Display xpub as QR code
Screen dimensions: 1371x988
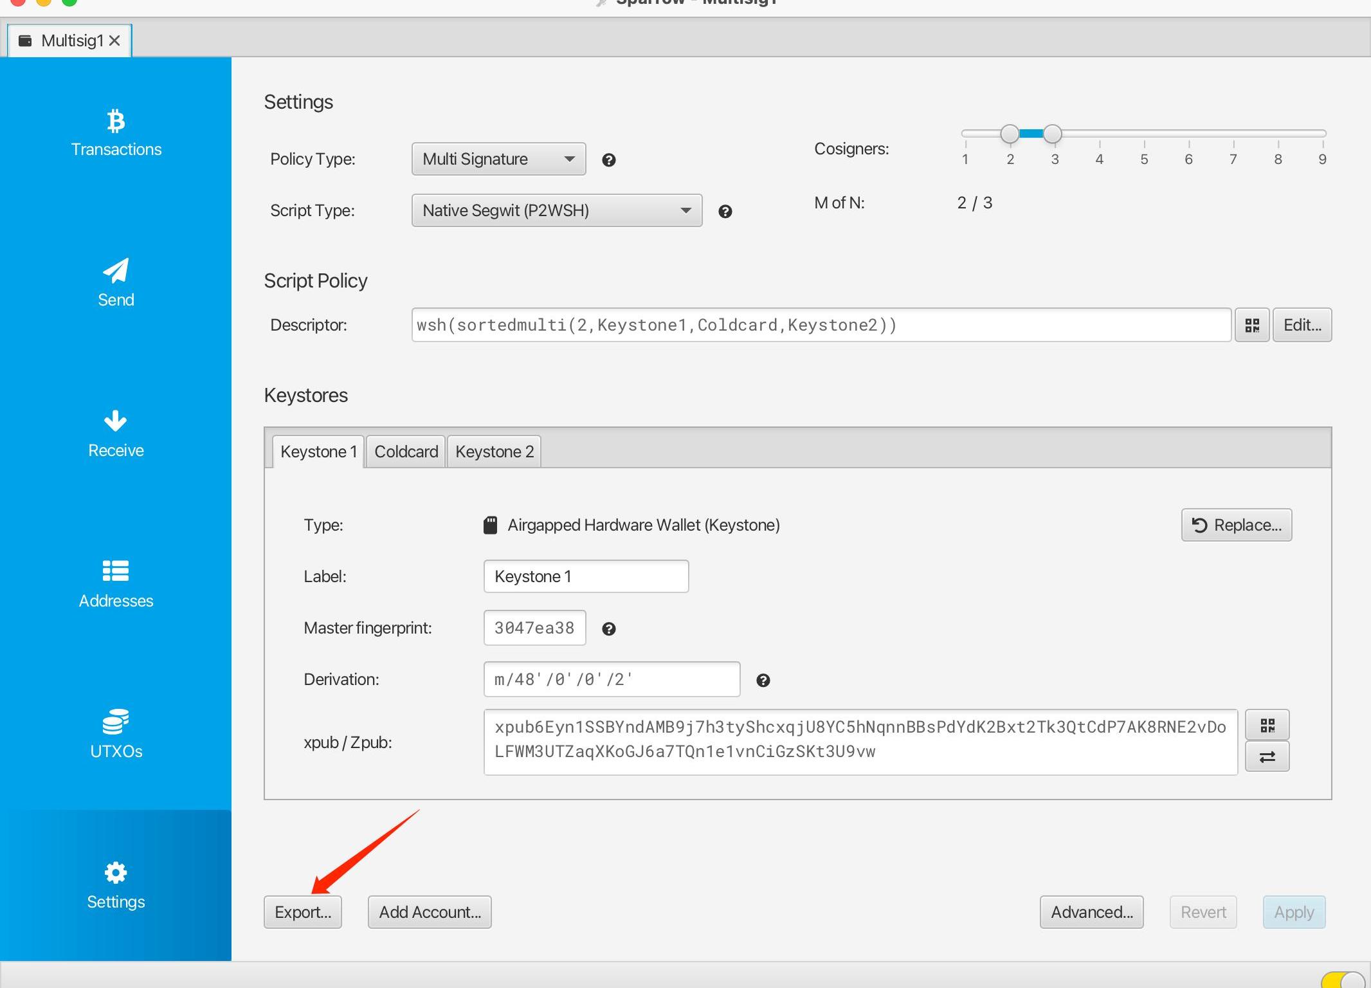pos(1267,726)
